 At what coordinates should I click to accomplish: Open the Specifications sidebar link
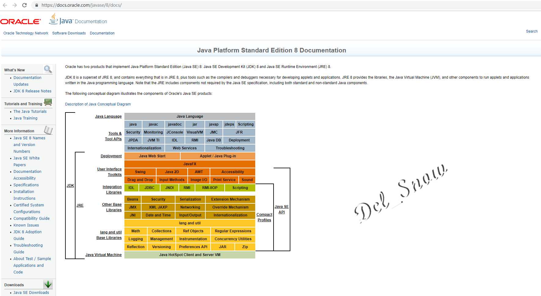[26, 185]
